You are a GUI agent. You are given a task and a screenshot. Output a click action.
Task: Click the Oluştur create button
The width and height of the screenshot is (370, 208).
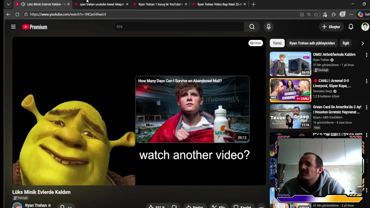pos(331,27)
